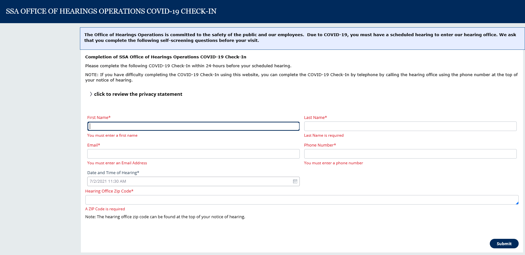Click the 'A ZIP Code is required' error message
Image resolution: width=525 pixels, height=255 pixels.
point(105,209)
